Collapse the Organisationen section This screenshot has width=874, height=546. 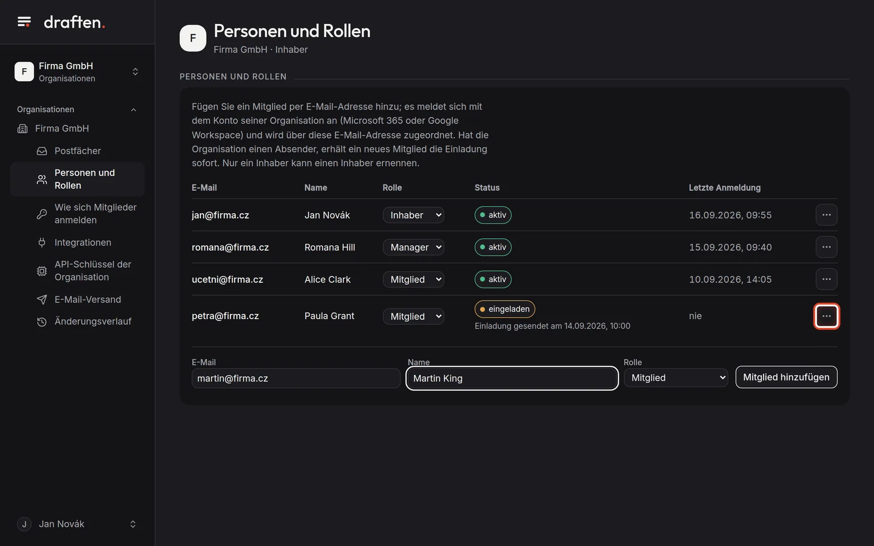pos(134,110)
